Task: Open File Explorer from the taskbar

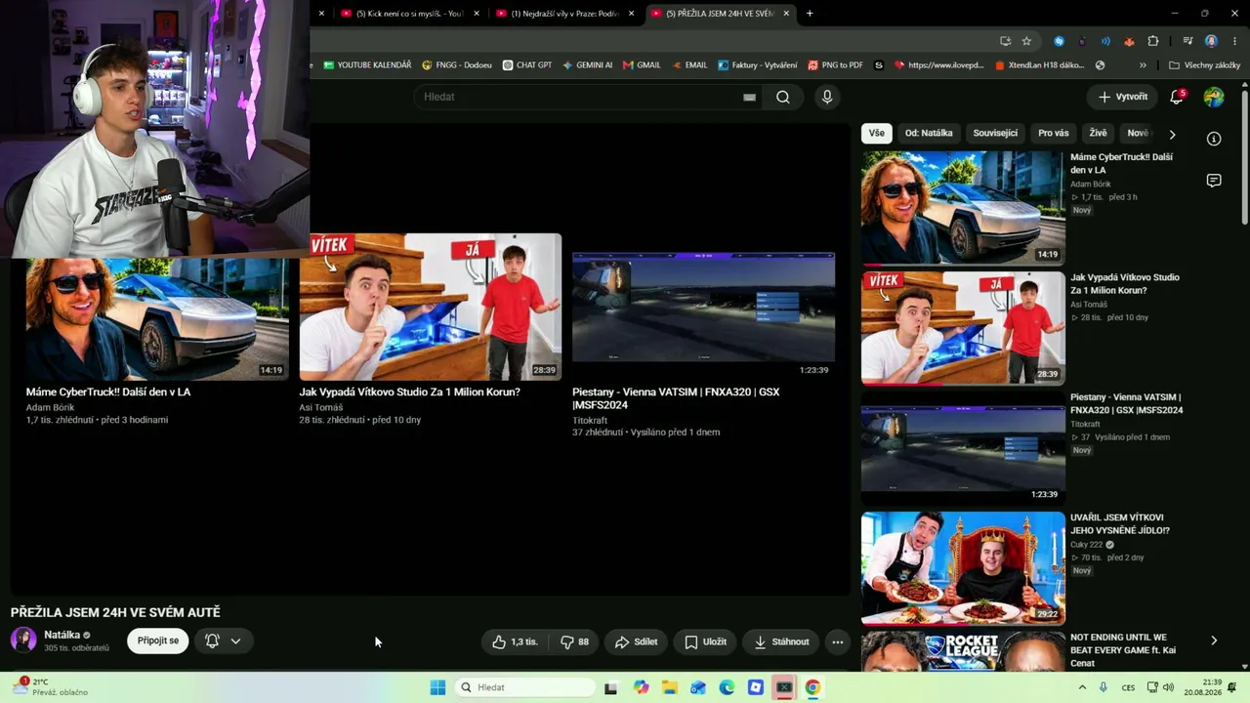Action: [670, 687]
